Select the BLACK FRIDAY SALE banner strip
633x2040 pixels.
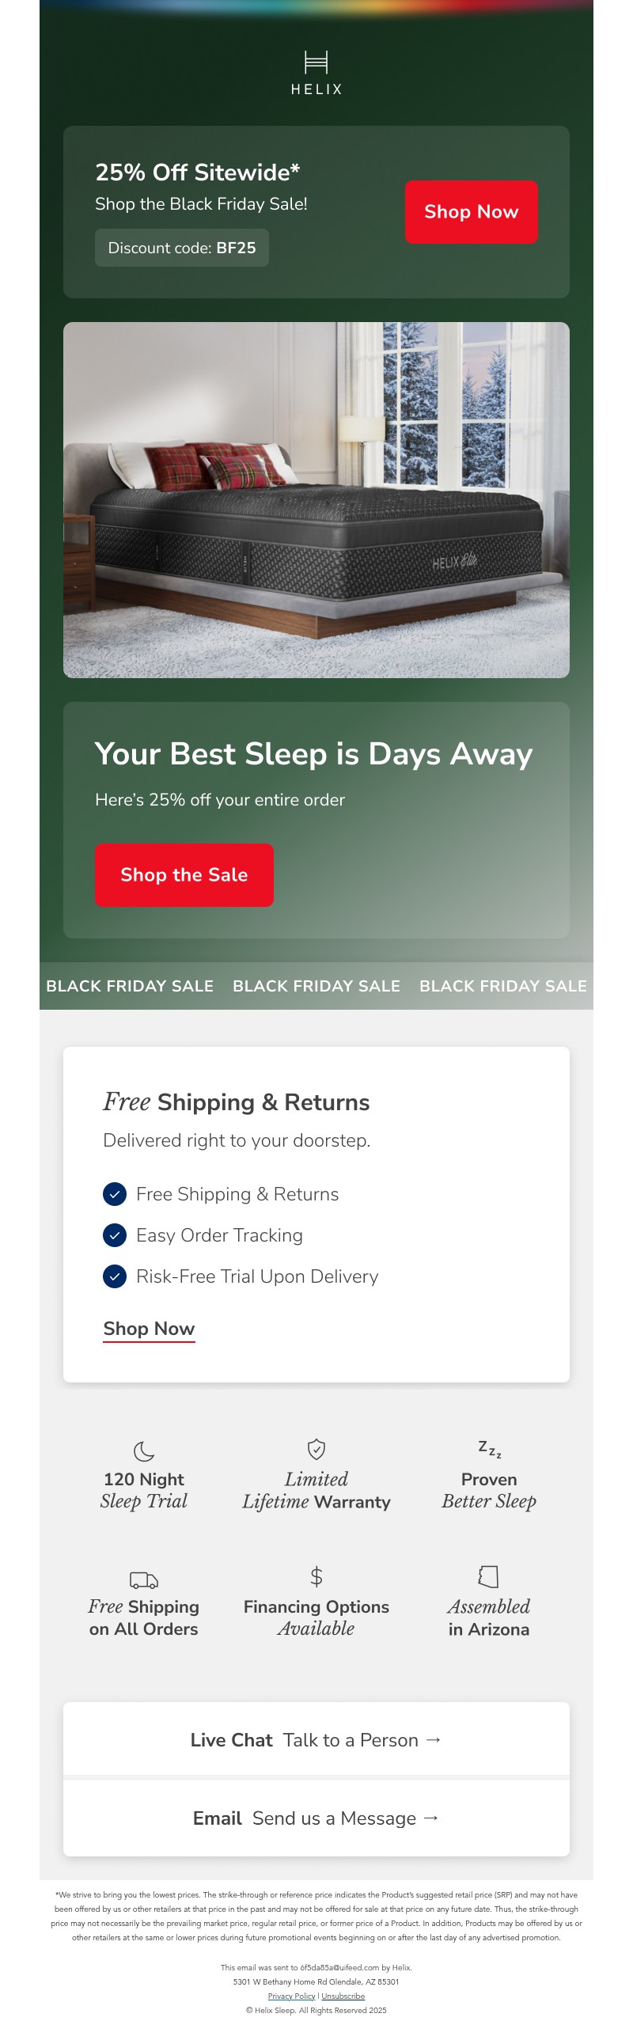pos(316,986)
